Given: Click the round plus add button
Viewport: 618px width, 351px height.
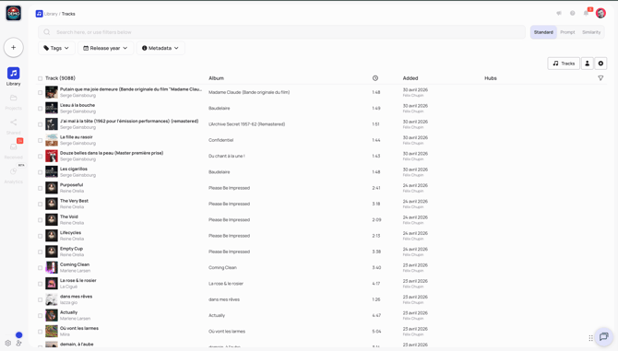Looking at the screenshot, I should coord(14,47).
